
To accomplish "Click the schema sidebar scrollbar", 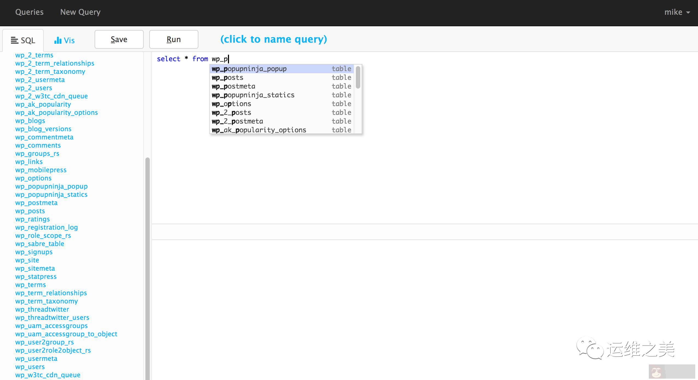I will [x=148, y=268].
